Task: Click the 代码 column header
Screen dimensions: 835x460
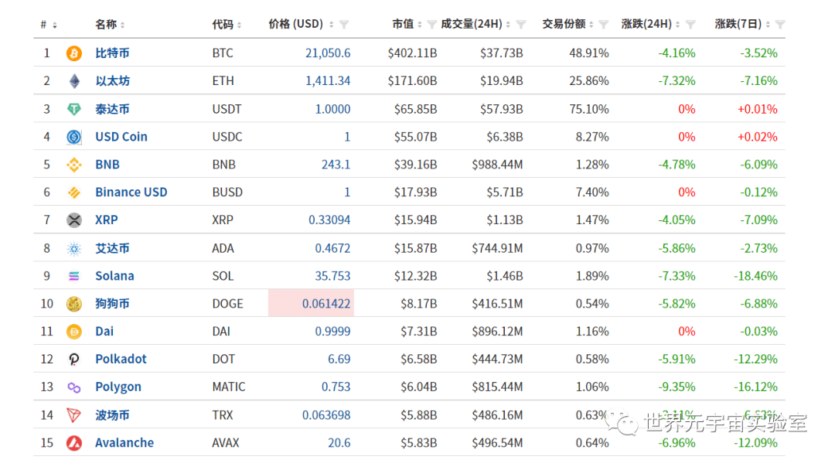Action: (x=225, y=23)
